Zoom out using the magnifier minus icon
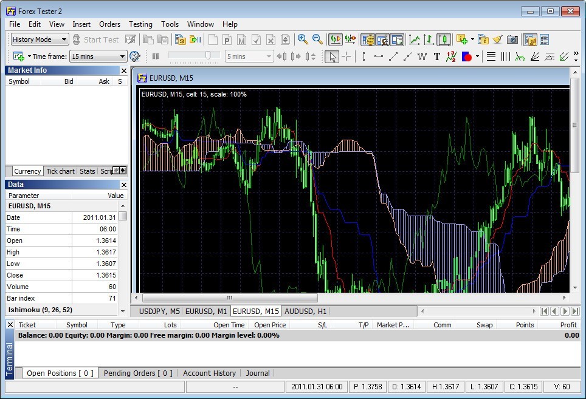This screenshot has height=399, width=586. pos(316,39)
